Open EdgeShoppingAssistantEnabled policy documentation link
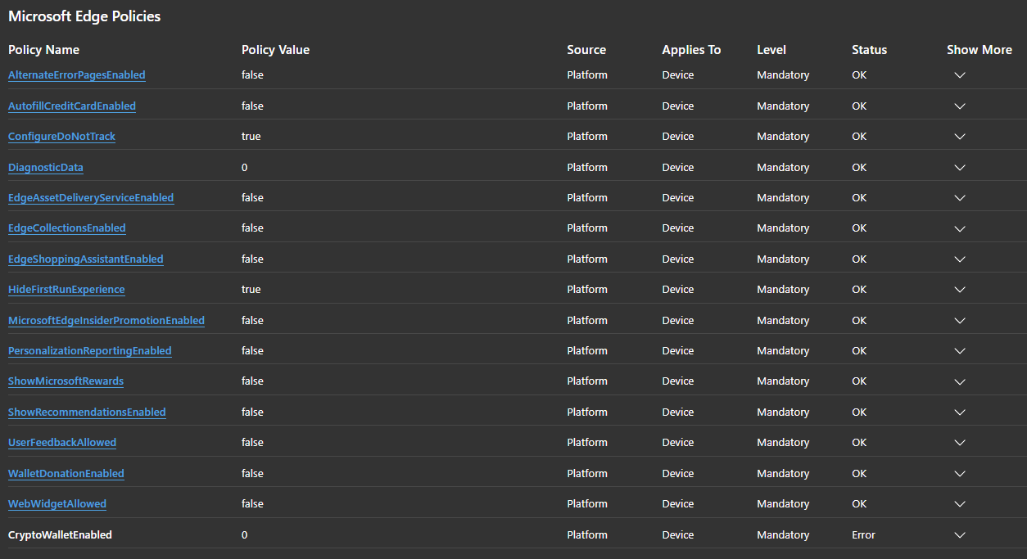 point(85,259)
